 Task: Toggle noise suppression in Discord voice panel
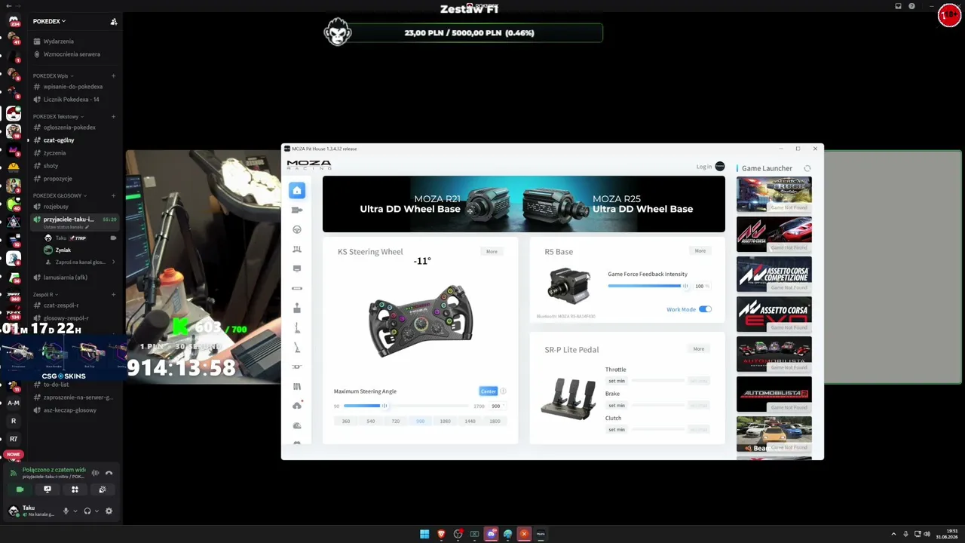(95, 473)
